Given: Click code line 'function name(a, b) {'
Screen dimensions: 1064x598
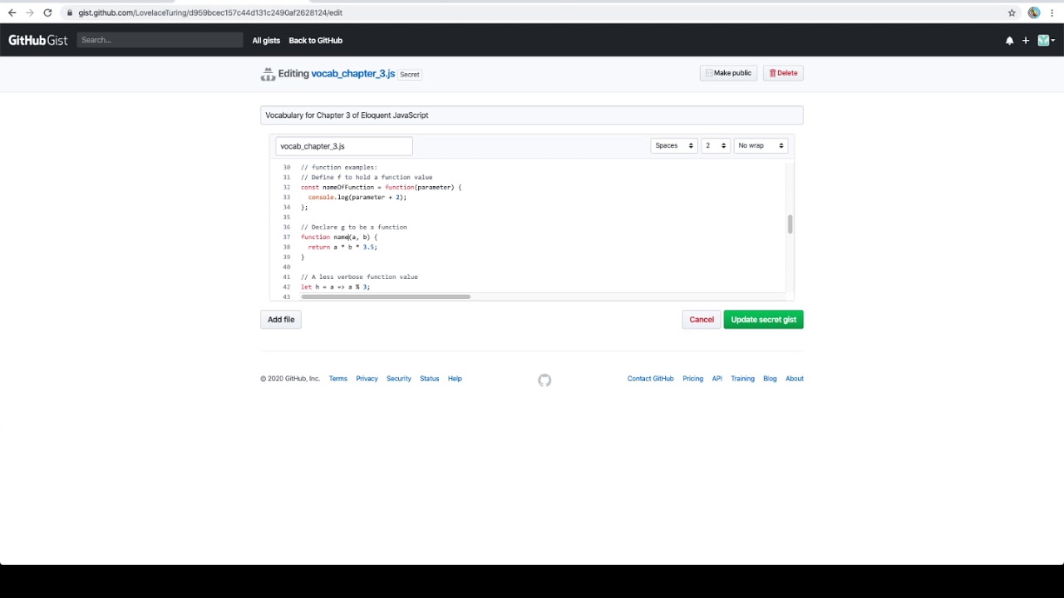Looking at the screenshot, I should pyautogui.click(x=339, y=237).
